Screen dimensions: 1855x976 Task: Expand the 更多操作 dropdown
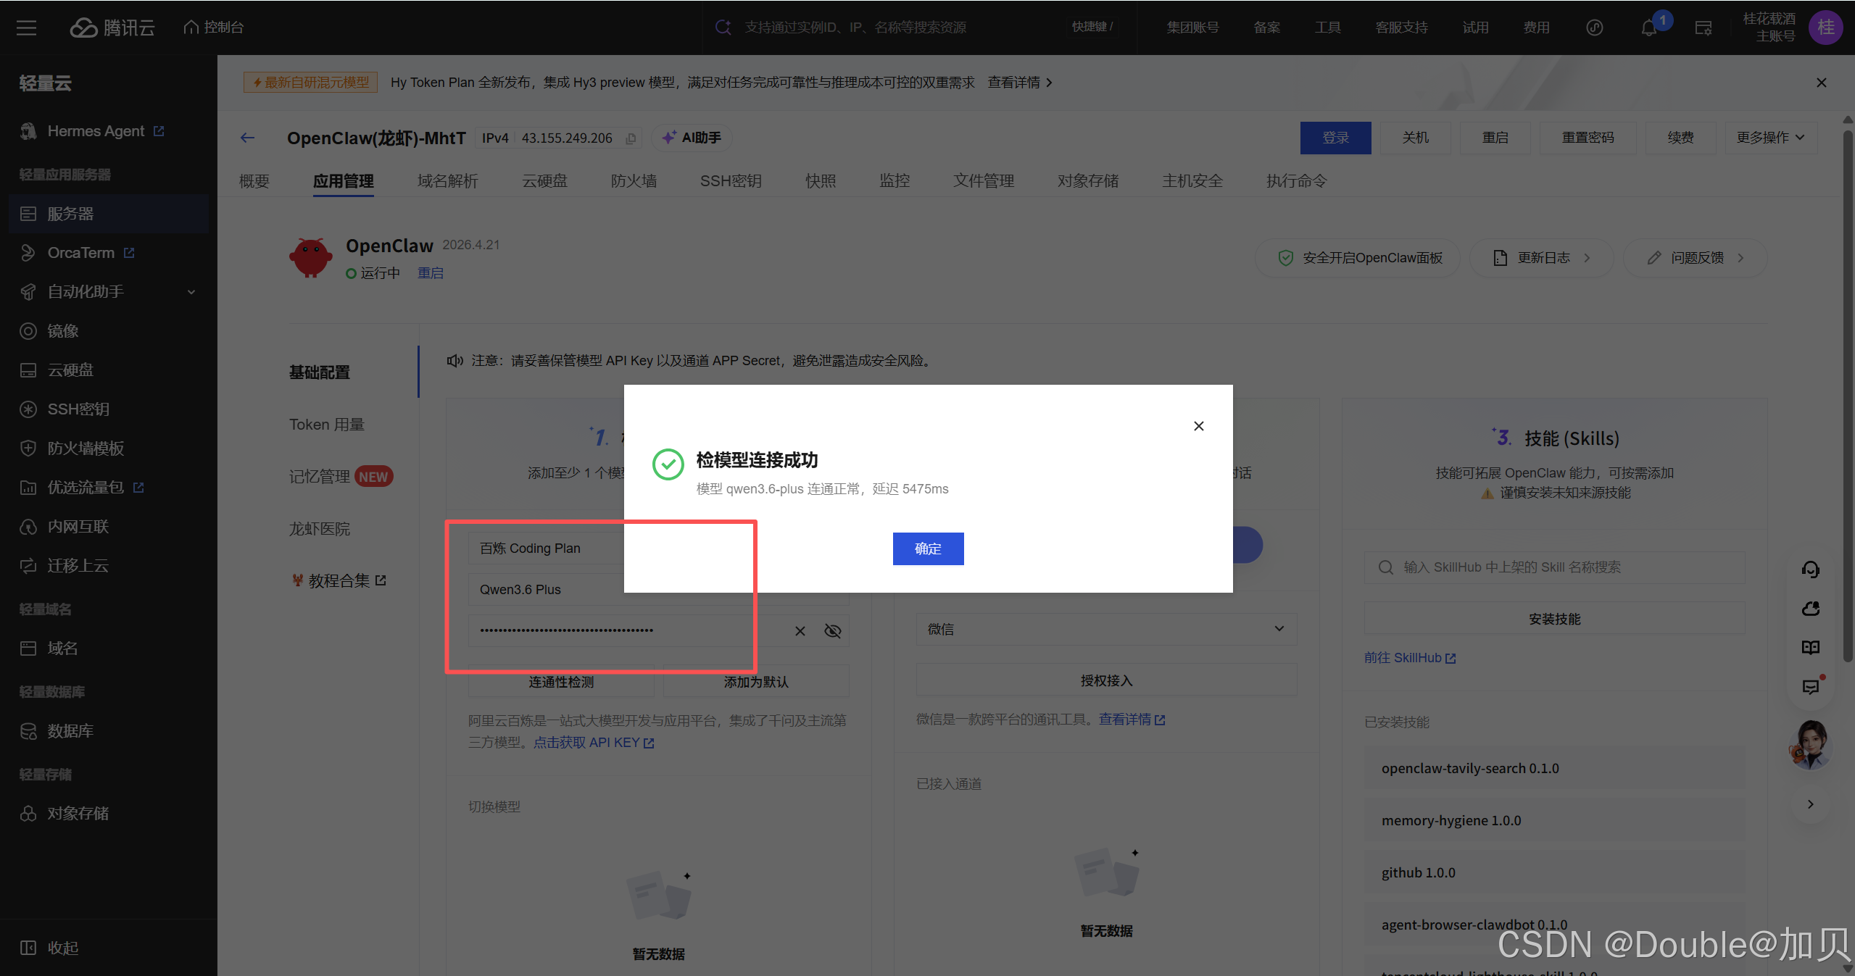click(1770, 138)
